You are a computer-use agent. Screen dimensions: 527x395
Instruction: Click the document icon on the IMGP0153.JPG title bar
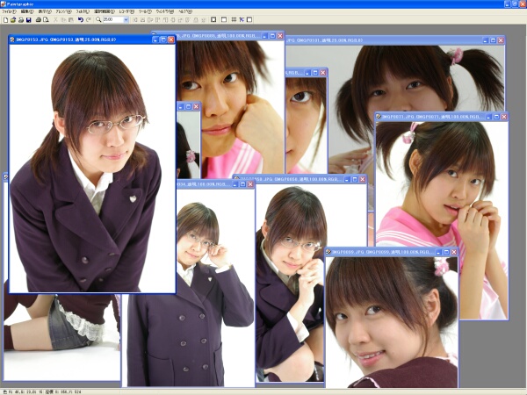coord(12,39)
